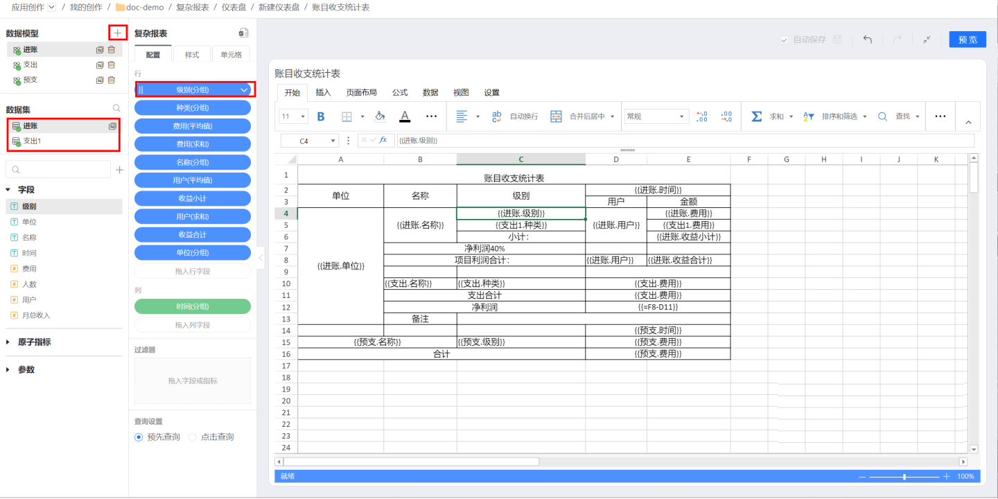Click the increase decimal places icon
This screenshot has width=998, height=499.
(x=701, y=116)
